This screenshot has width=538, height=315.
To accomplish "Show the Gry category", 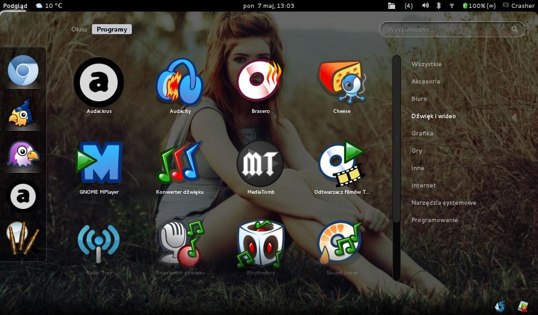I will click(x=417, y=151).
